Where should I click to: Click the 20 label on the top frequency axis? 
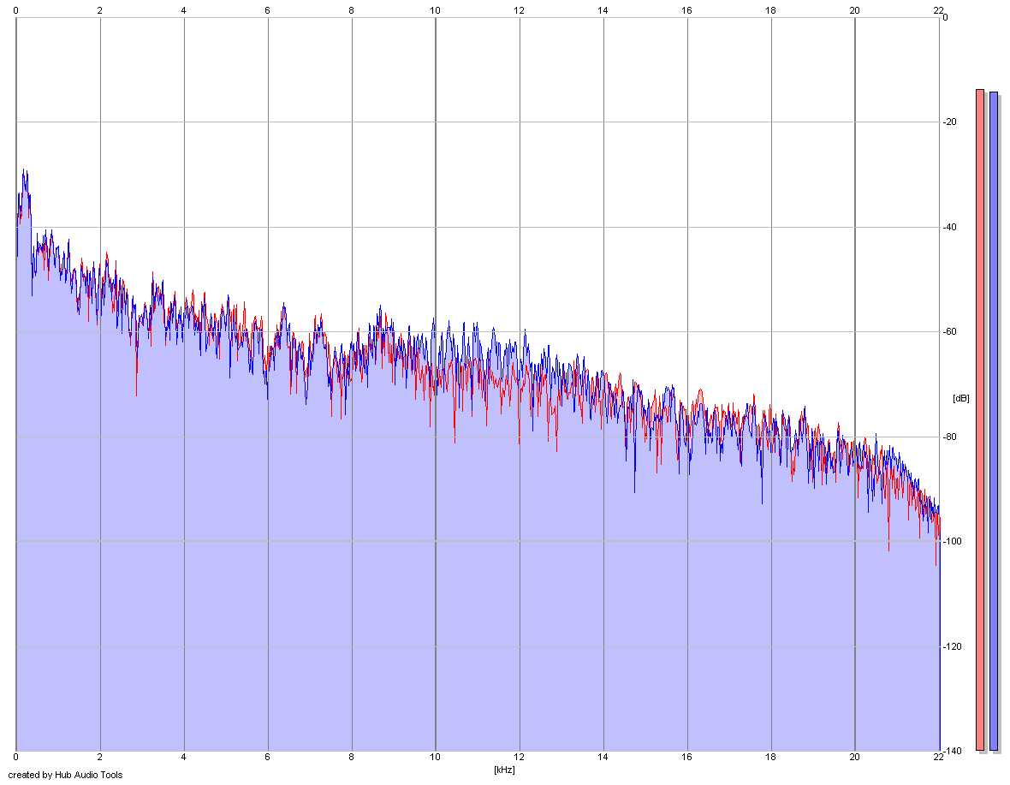pos(855,10)
